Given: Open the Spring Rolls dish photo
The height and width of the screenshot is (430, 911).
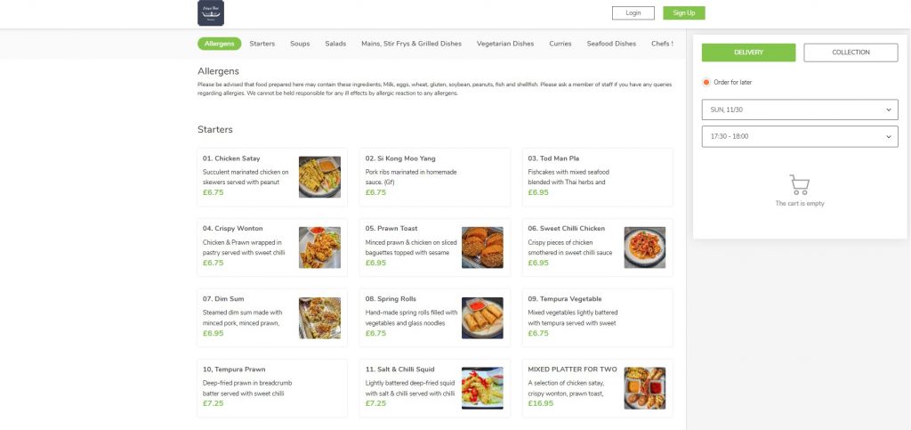Looking at the screenshot, I should point(482,318).
